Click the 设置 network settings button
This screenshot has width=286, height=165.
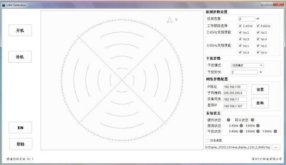(x=260, y=89)
